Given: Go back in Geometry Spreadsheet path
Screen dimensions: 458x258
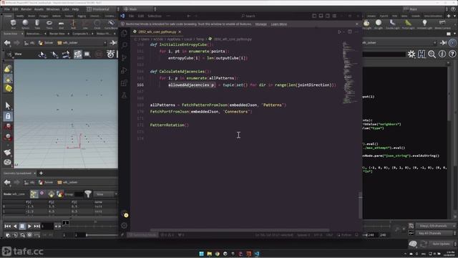Looking at the screenshot, I should coord(7,183).
